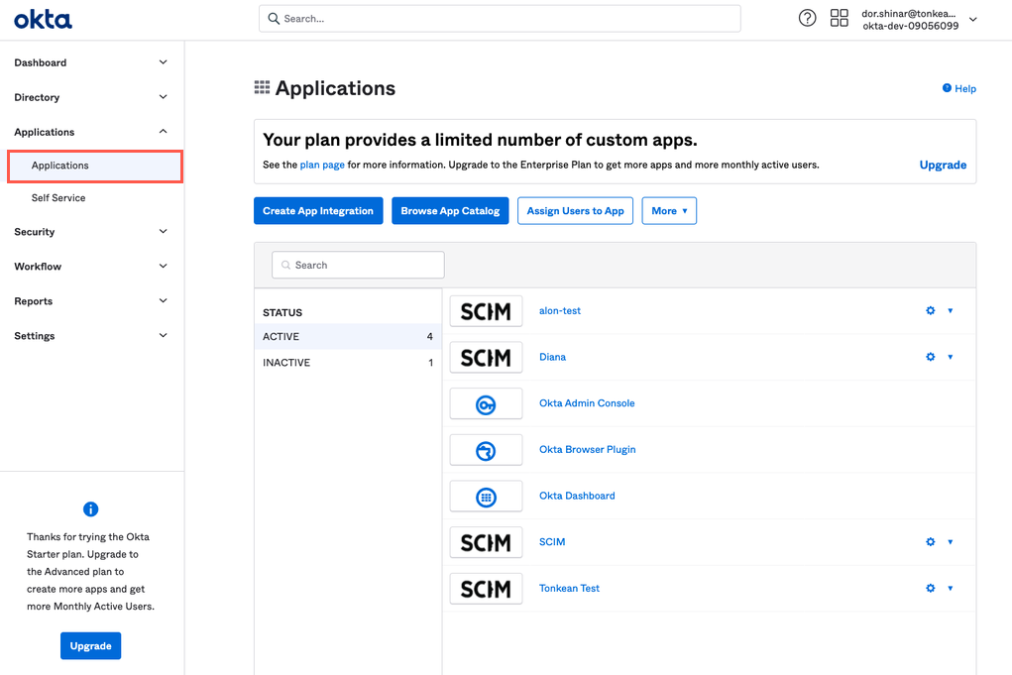Click Create App Integration button
1012x675 pixels.
click(318, 211)
